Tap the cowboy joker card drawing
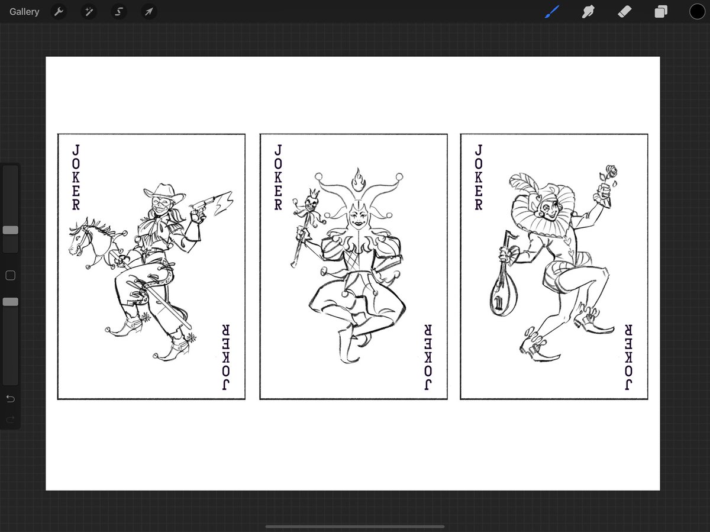Image resolution: width=710 pixels, height=532 pixels. click(151, 267)
